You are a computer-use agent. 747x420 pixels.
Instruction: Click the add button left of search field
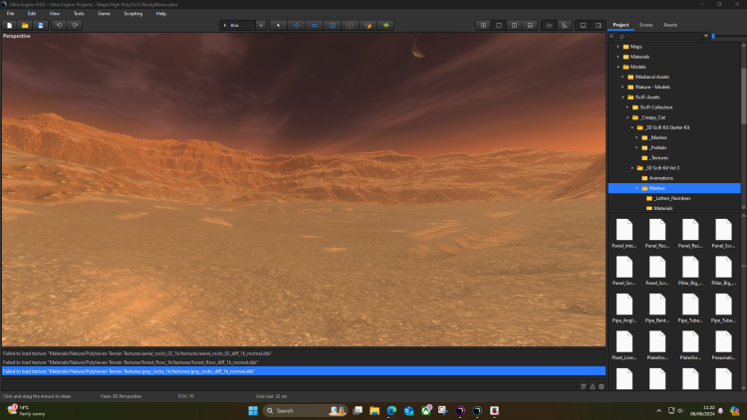pos(612,36)
